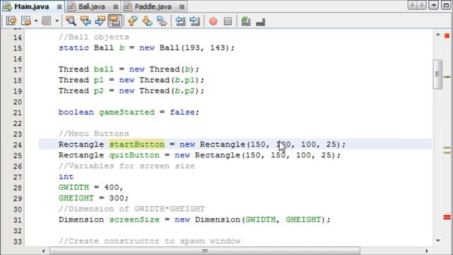Click the gameStarted variable
This screenshot has width=453, height=255.
tap(127, 112)
